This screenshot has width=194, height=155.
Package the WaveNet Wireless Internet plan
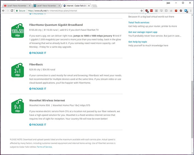coord(38,125)
